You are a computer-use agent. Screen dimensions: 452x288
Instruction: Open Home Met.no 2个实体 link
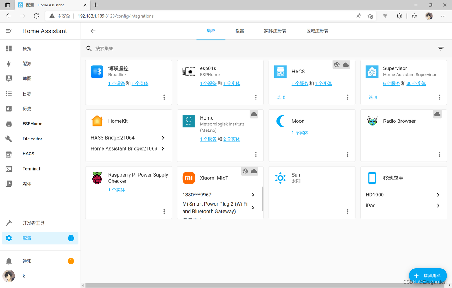232,139
